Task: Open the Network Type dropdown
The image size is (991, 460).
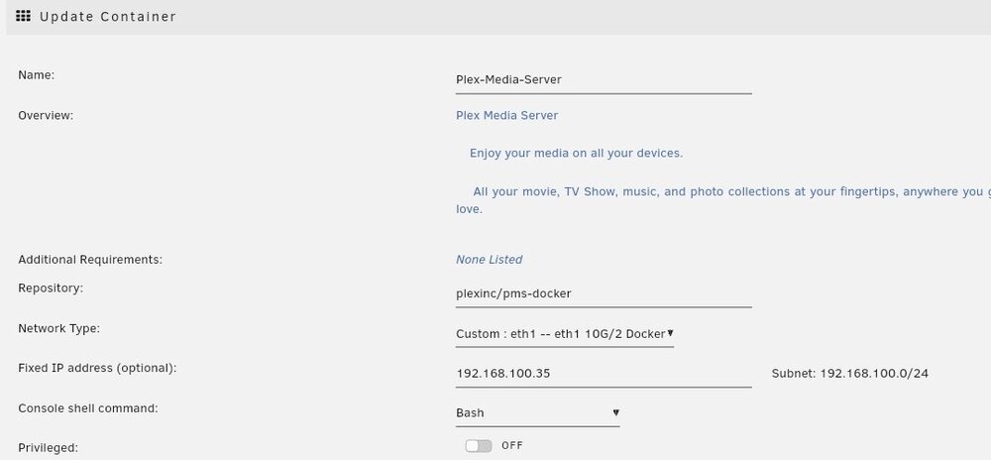Action: coord(565,334)
